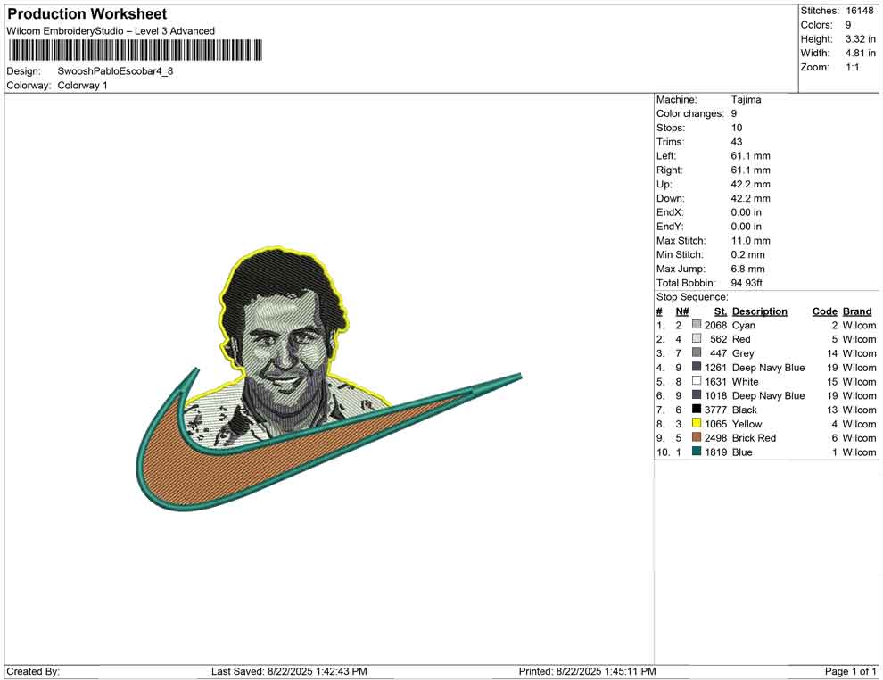Click the Yellow thread color swatch
The image size is (883, 680).
pos(697,423)
